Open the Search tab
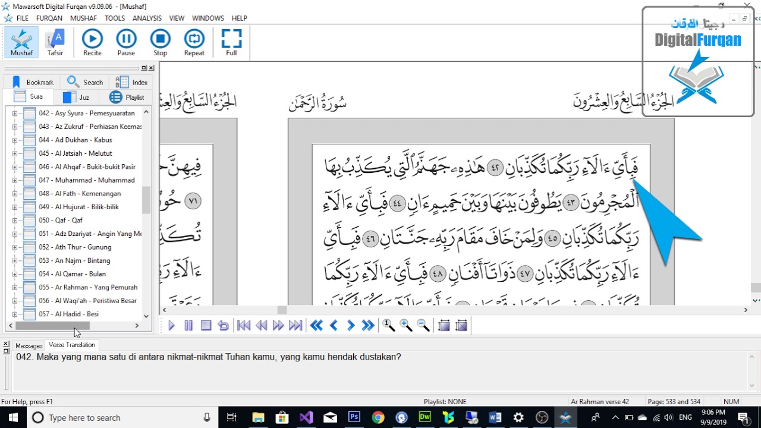761x428 pixels. (x=84, y=82)
